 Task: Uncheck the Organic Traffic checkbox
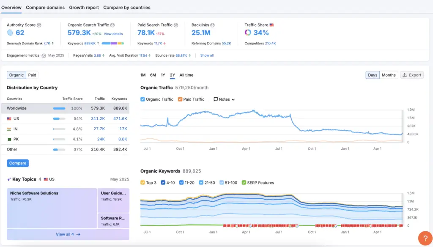[143, 99]
